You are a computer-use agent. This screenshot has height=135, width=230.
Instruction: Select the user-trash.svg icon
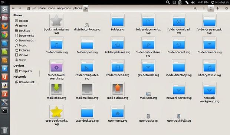click(x=148, y=117)
